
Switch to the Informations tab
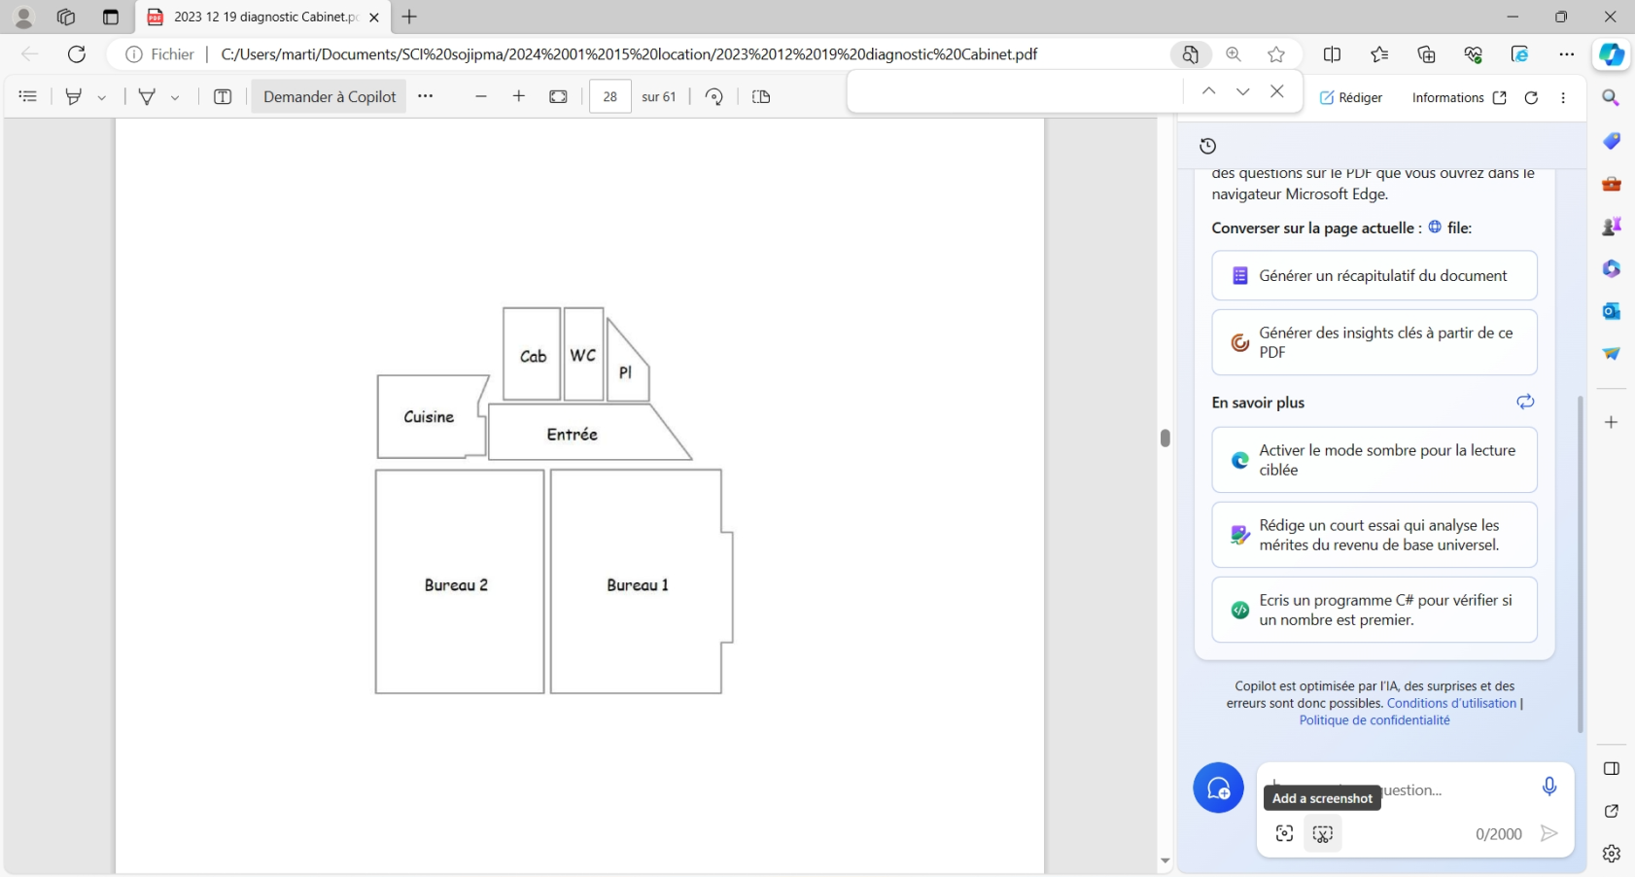[x=1459, y=97]
